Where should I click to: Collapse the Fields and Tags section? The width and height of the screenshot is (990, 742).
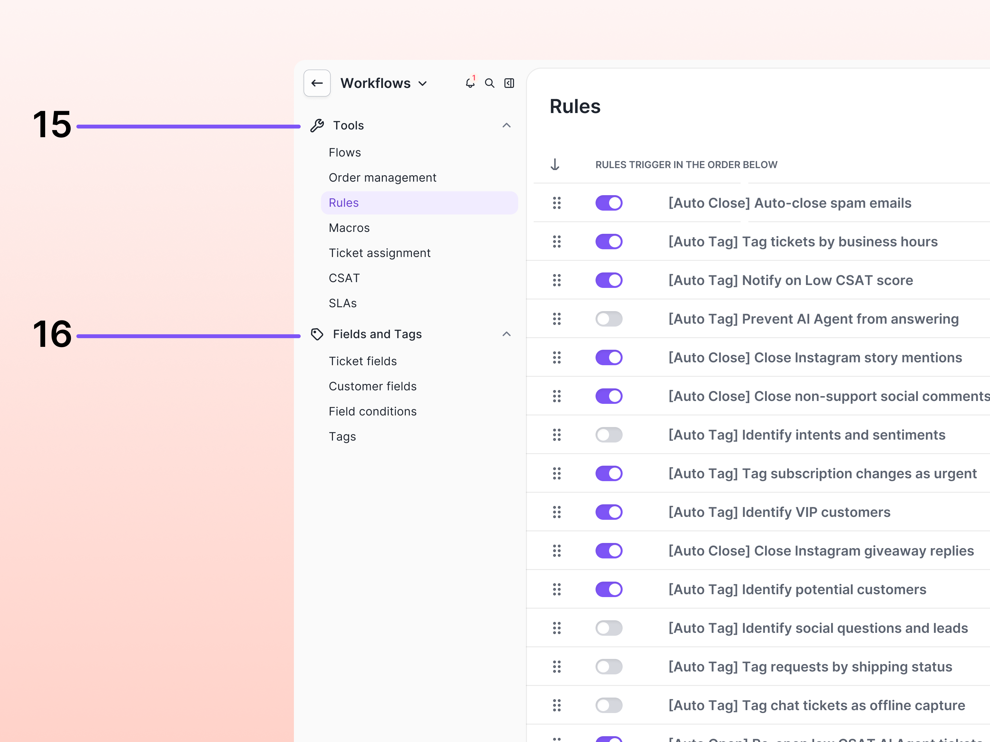tap(506, 334)
